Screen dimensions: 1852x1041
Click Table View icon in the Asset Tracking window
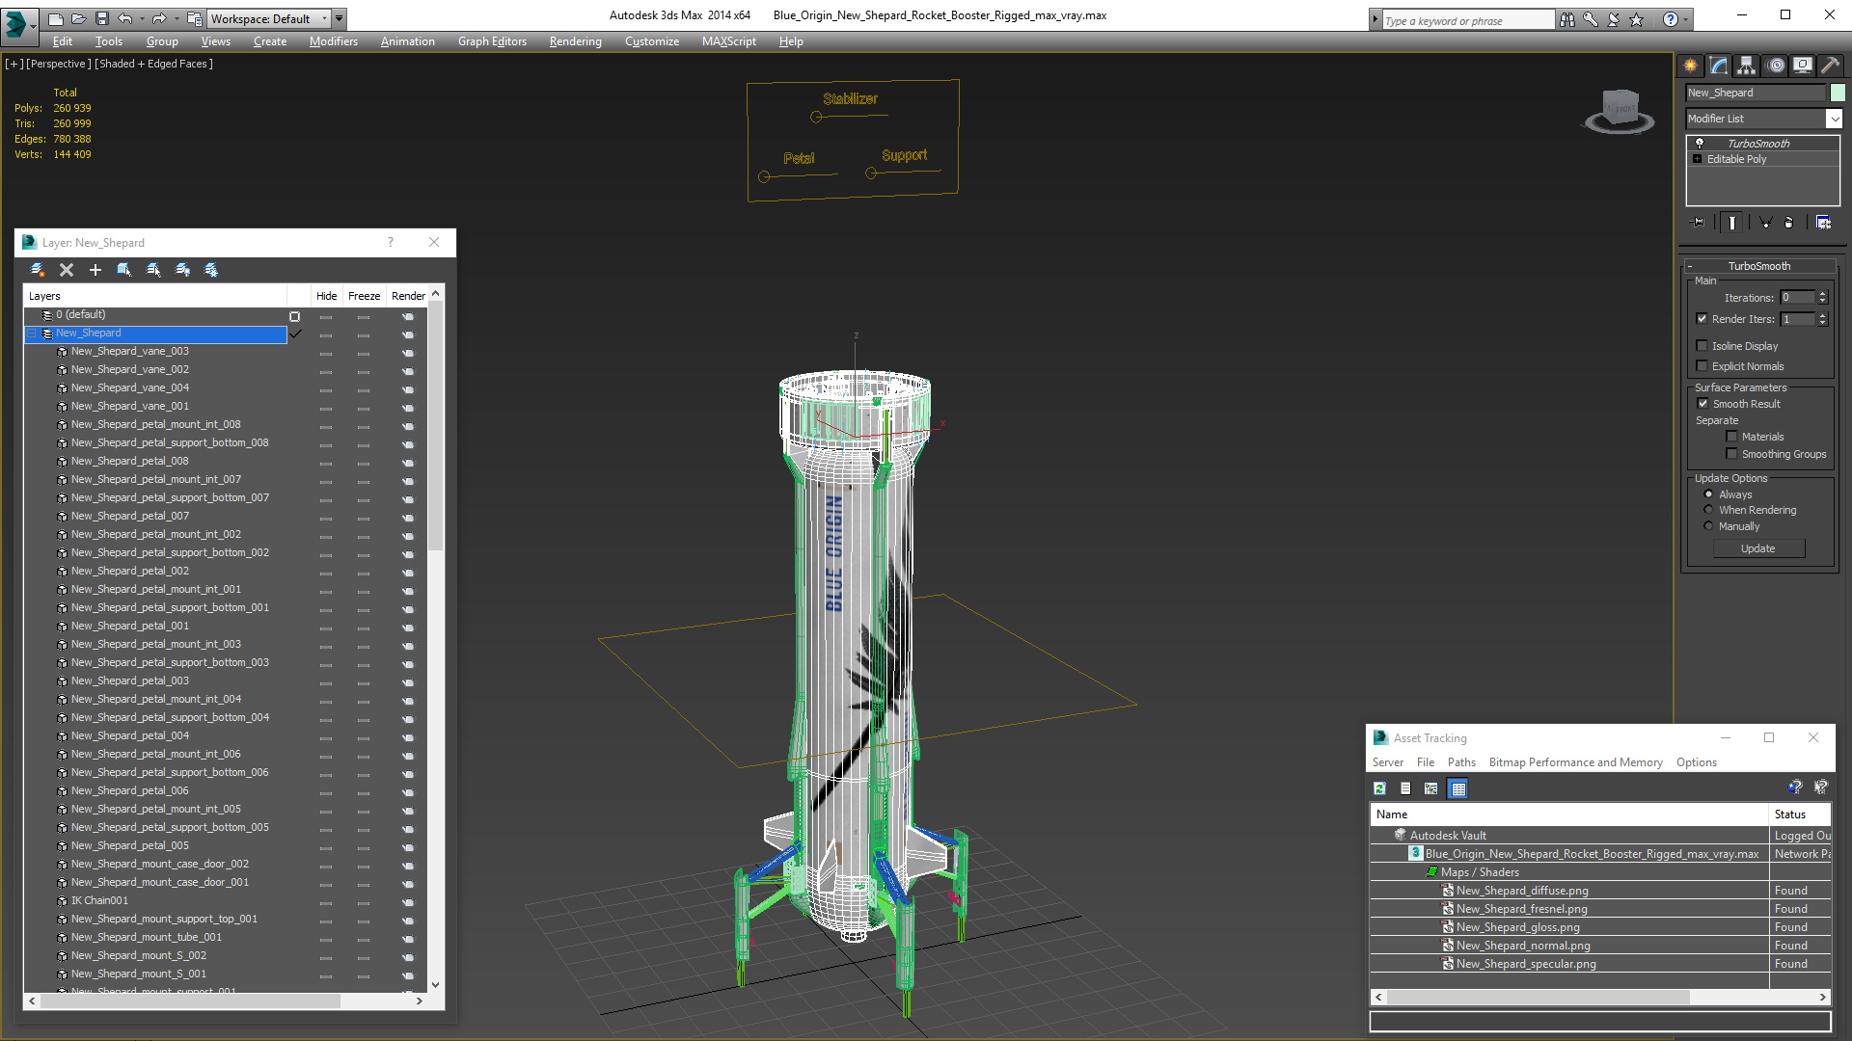coord(1458,788)
